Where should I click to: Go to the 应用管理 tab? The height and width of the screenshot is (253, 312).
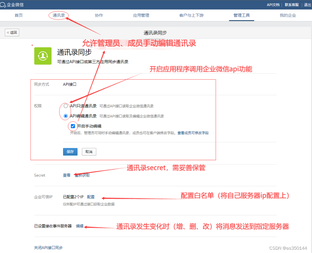tap(141, 15)
